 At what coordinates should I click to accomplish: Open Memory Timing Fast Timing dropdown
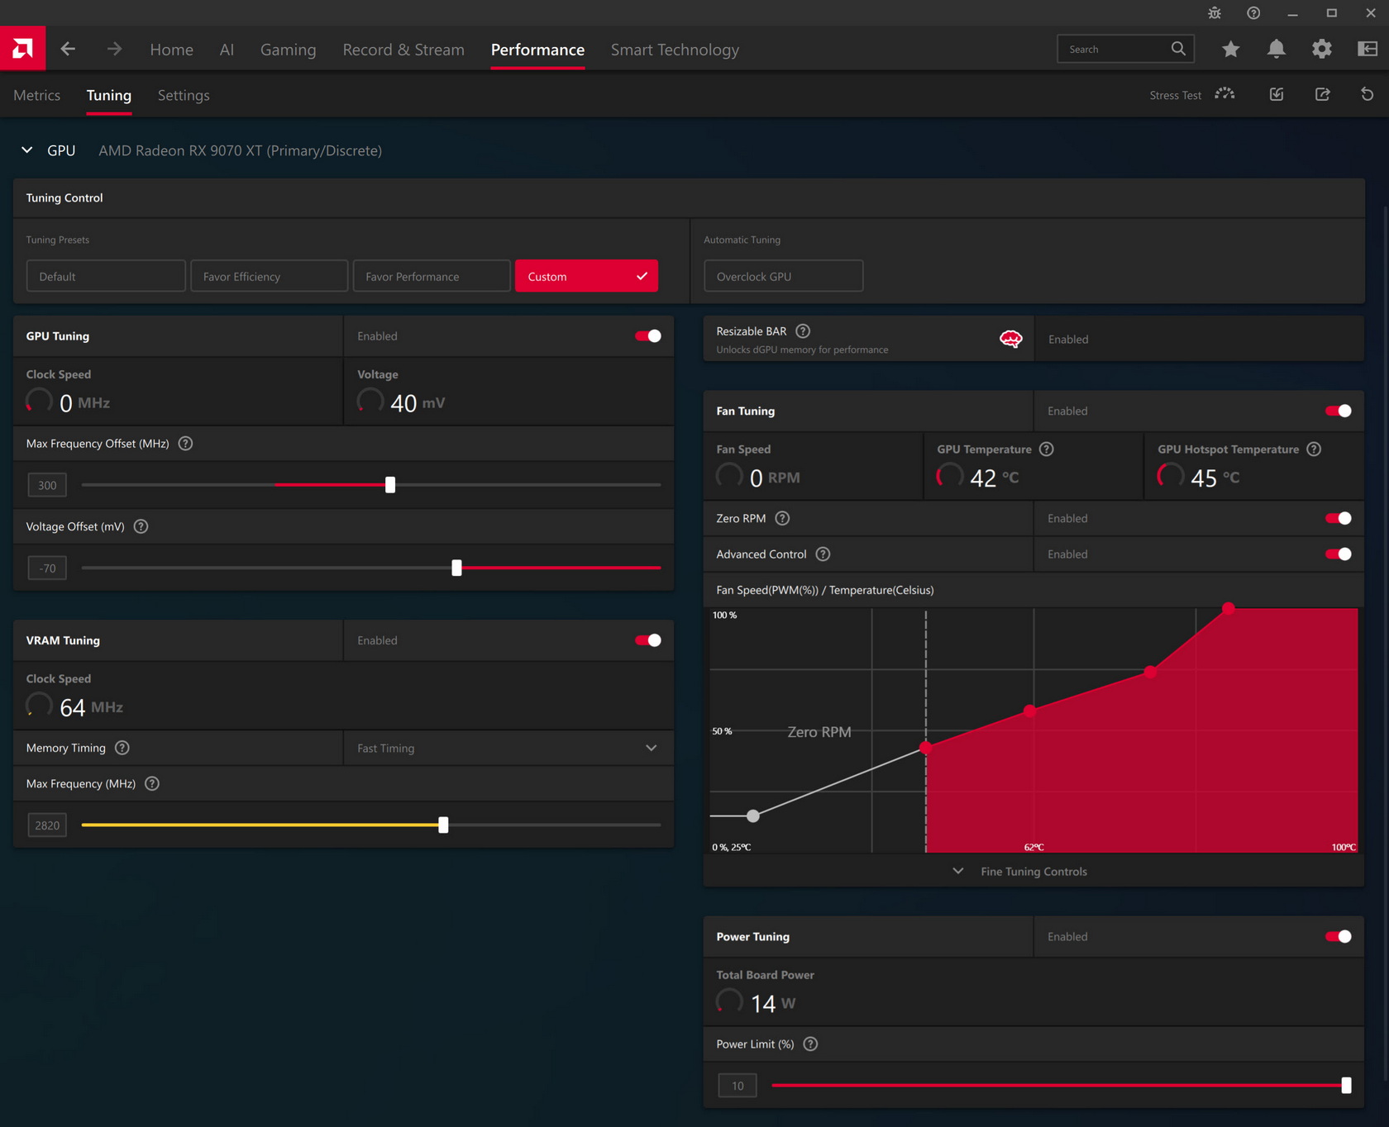(508, 748)
